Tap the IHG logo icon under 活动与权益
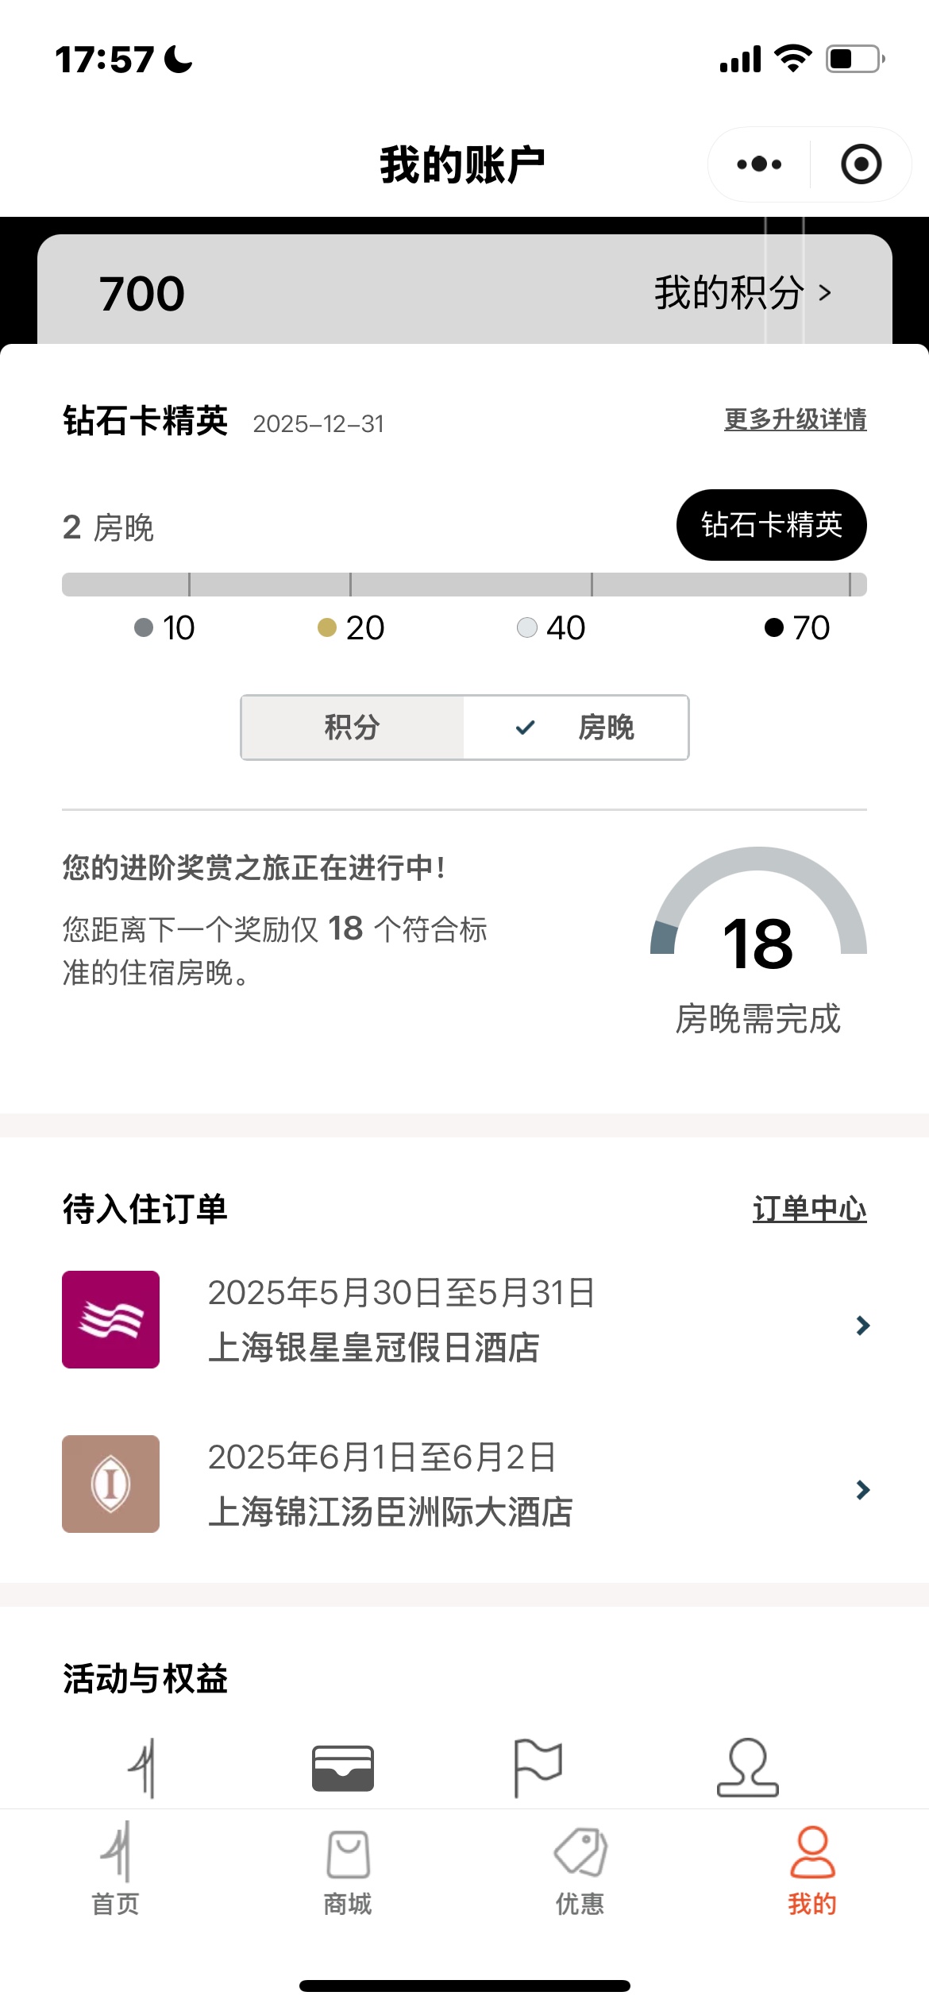Image resolution: width=929 pixels, height=2011 pixels. [143, 1768]
